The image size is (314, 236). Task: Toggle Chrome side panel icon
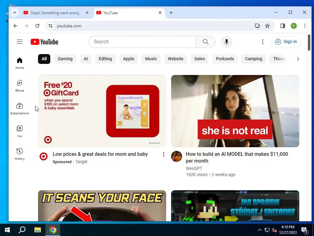282,26
